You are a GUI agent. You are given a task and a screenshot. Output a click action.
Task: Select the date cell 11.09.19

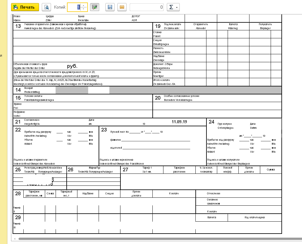click(x=179, y=122)
